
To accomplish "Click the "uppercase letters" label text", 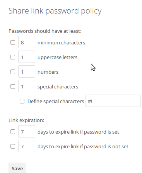I will click(x=57, y=58).
